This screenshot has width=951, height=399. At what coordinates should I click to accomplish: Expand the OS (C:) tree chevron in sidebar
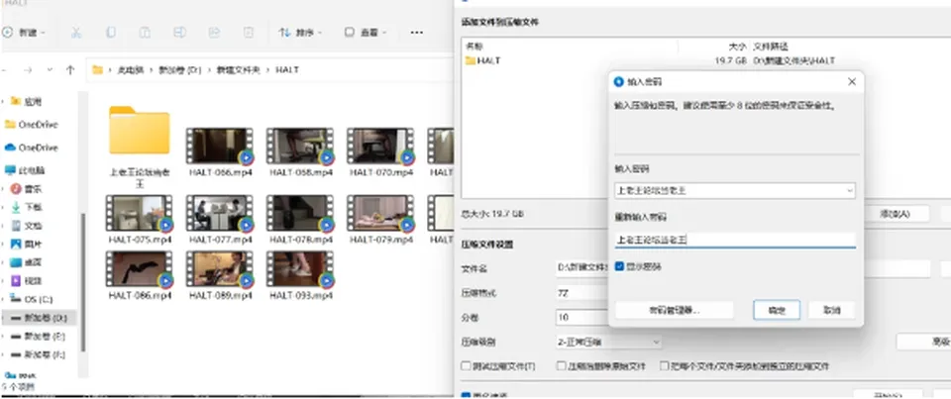tap(4, 299)
